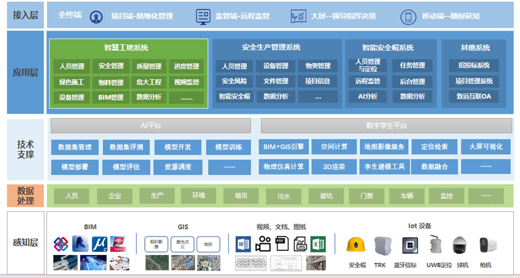
Task: Click the 危大工程 box
Action: pyautogui.click(x=149, y=82)
